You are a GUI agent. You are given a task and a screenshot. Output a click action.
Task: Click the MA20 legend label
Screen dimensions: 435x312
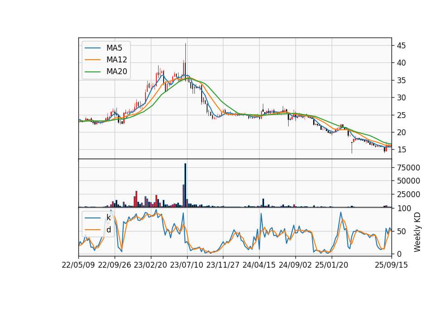tap(116, 71)
